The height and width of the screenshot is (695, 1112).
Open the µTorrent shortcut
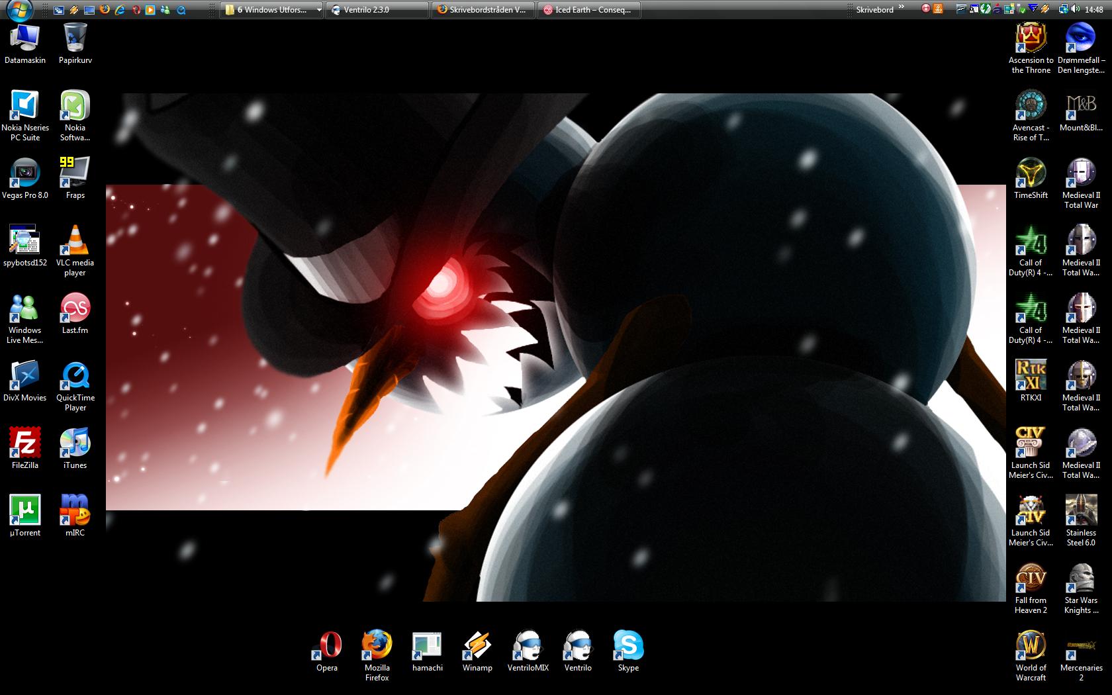pyautogui.click(x=25, y=516)
